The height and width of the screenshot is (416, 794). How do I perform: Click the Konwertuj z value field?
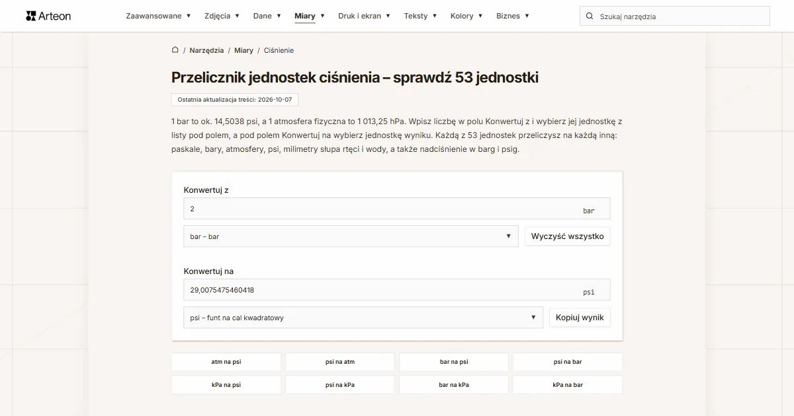397,209
